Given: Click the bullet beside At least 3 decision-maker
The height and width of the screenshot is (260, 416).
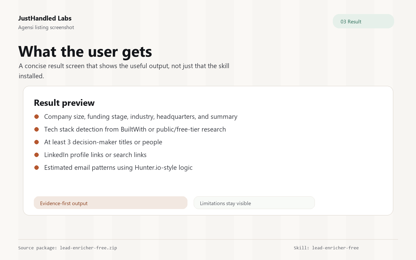Looking at the screenshot, I should pyautogui.click(x=37, y=142).
